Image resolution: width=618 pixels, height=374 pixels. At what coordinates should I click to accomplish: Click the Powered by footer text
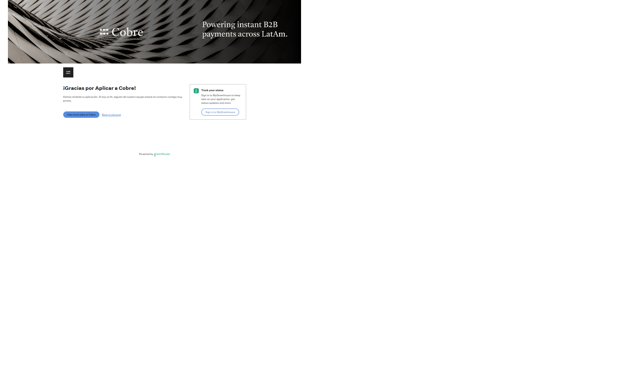[146, 154]
